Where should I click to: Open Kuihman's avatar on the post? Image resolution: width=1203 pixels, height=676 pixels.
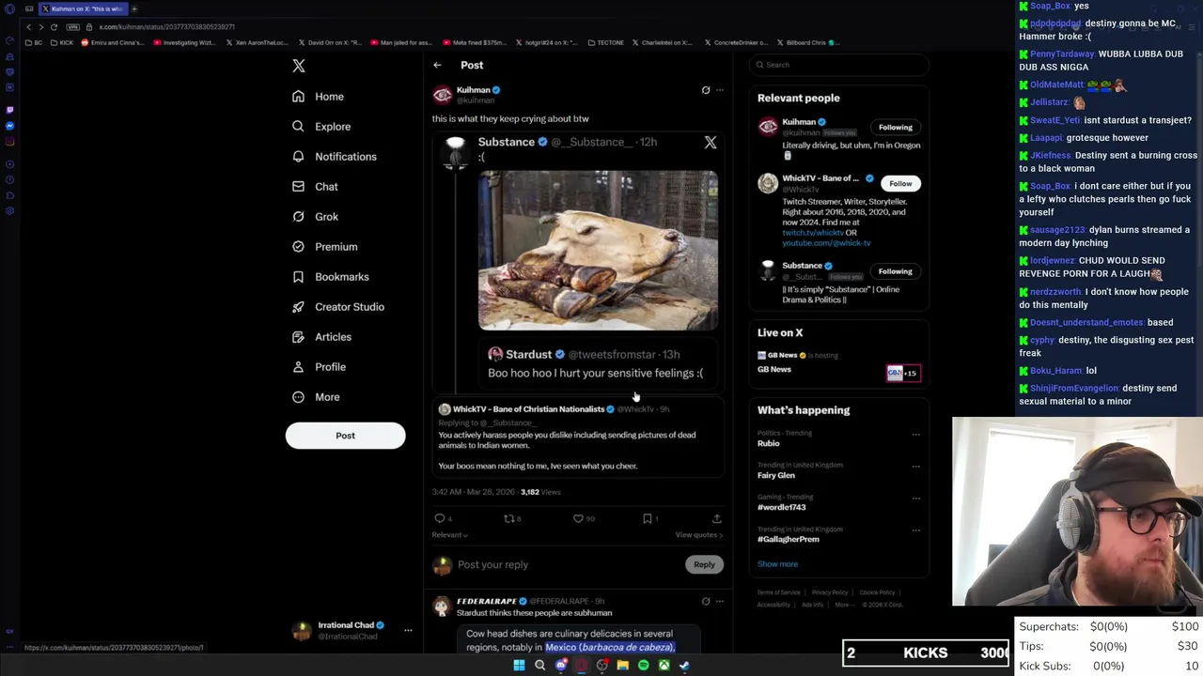tap(442, 95)
